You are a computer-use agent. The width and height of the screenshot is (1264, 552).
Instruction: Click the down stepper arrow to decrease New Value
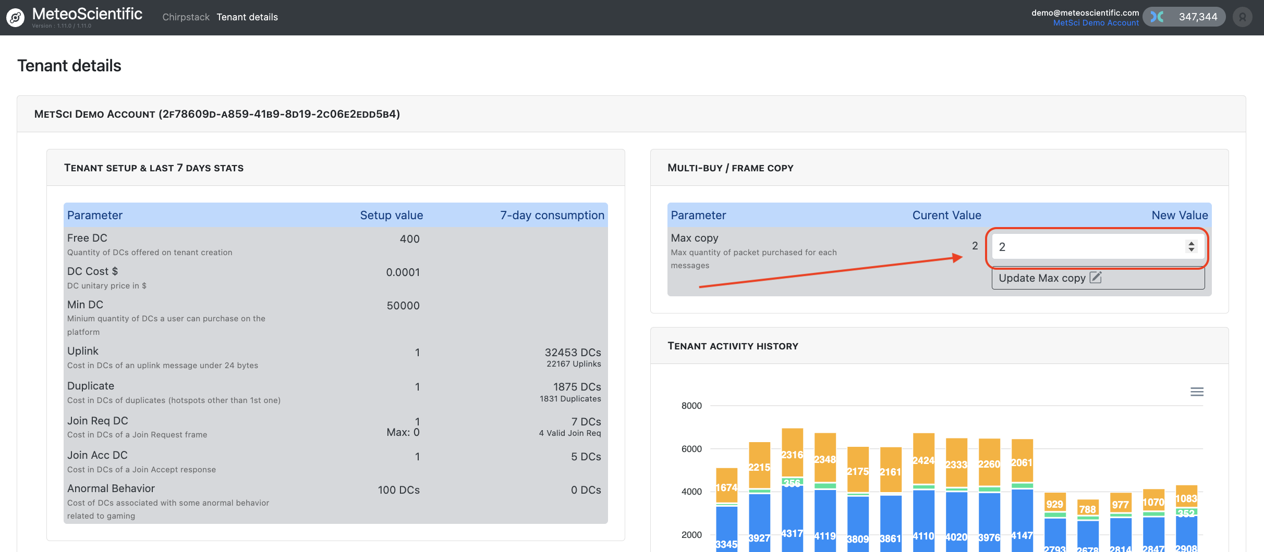(1192, 249)
